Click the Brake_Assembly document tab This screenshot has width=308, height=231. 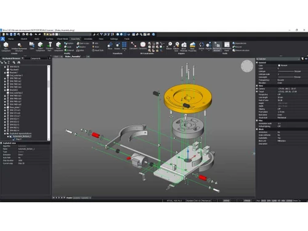pyautogui.click(x=73, y=57)
